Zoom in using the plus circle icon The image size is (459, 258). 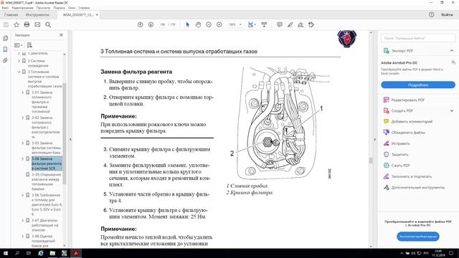click(219, 25)
